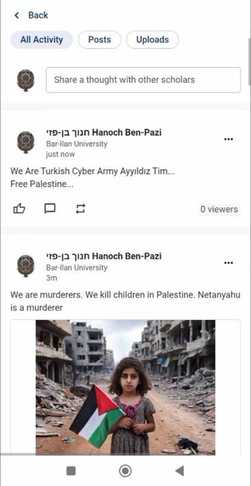The height and width of the screenshot is (486, 251).
Task: Repost the first post
Action: tap(81, 208)
